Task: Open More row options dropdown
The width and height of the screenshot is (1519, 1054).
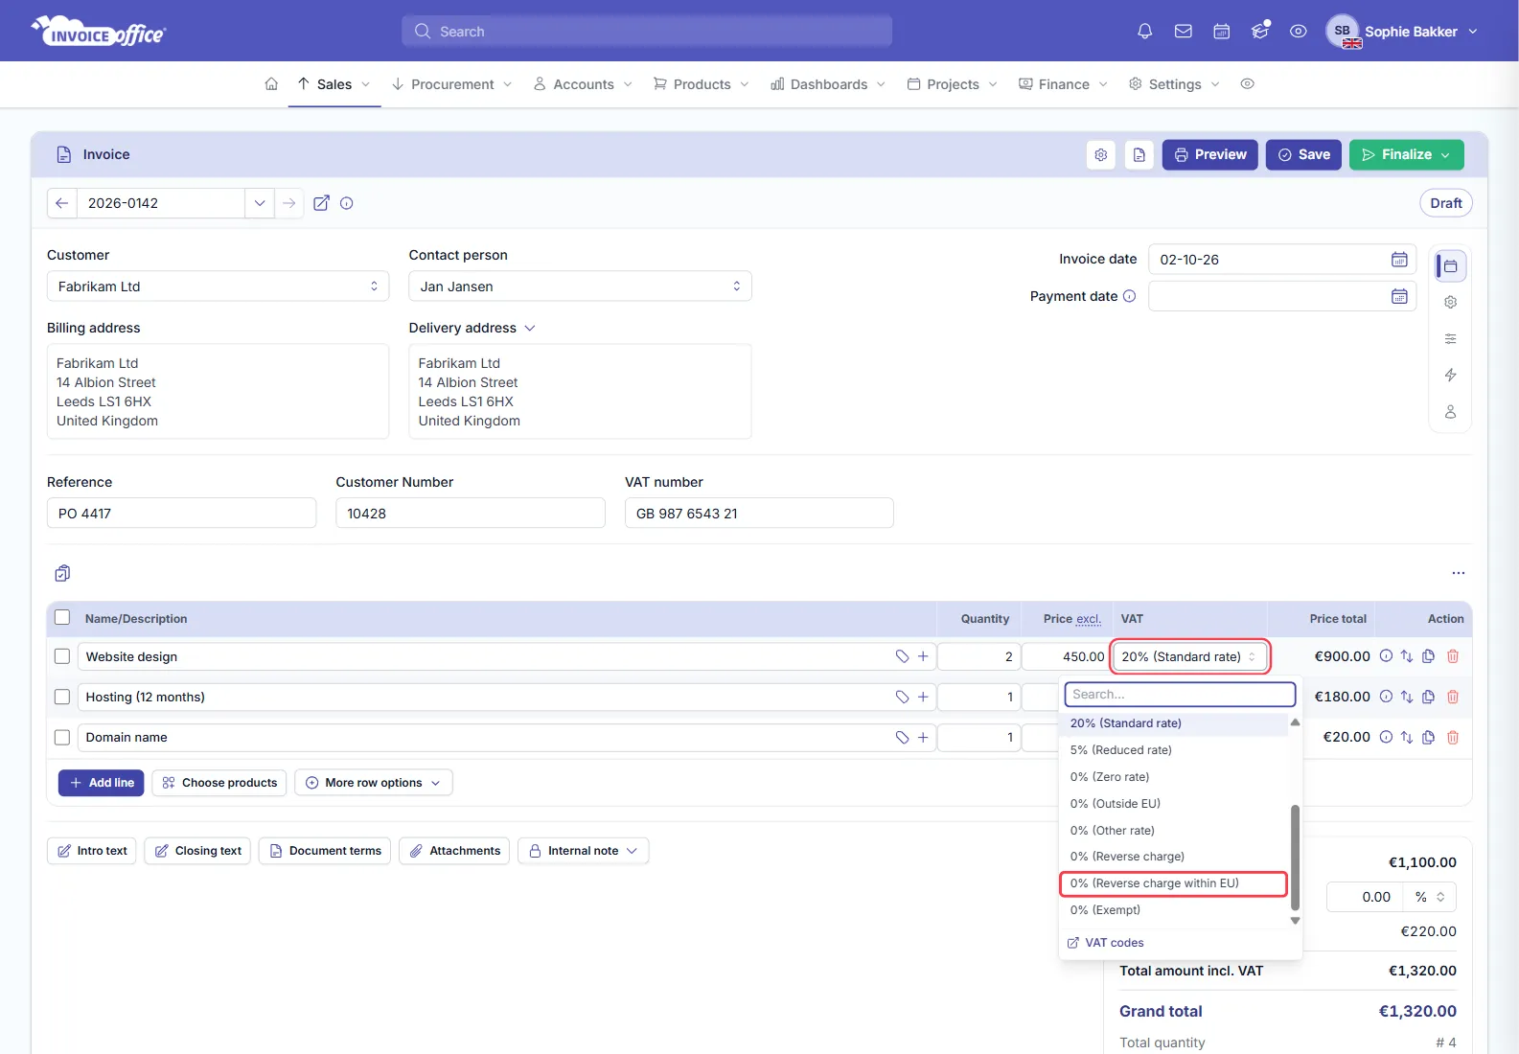Action: 374,783
